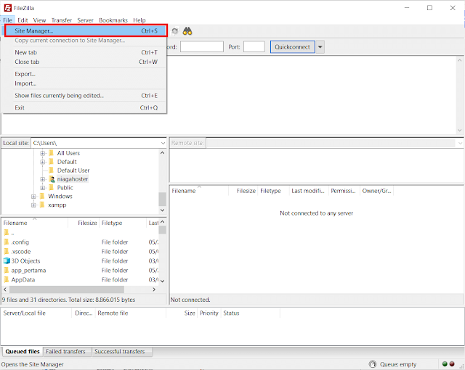Click the green activity indicator light
Image resolution: width=465 pixels, height=370 pixels.
(x=445, y=364)
